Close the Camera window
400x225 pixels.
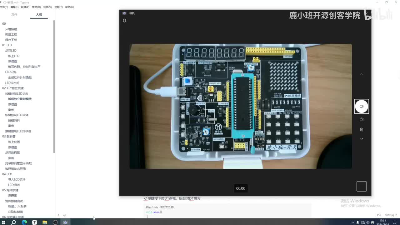[367, 13]
